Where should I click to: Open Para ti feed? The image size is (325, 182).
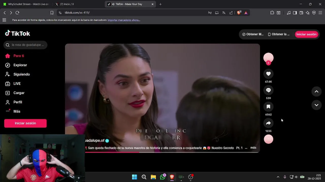coord(19,56)
